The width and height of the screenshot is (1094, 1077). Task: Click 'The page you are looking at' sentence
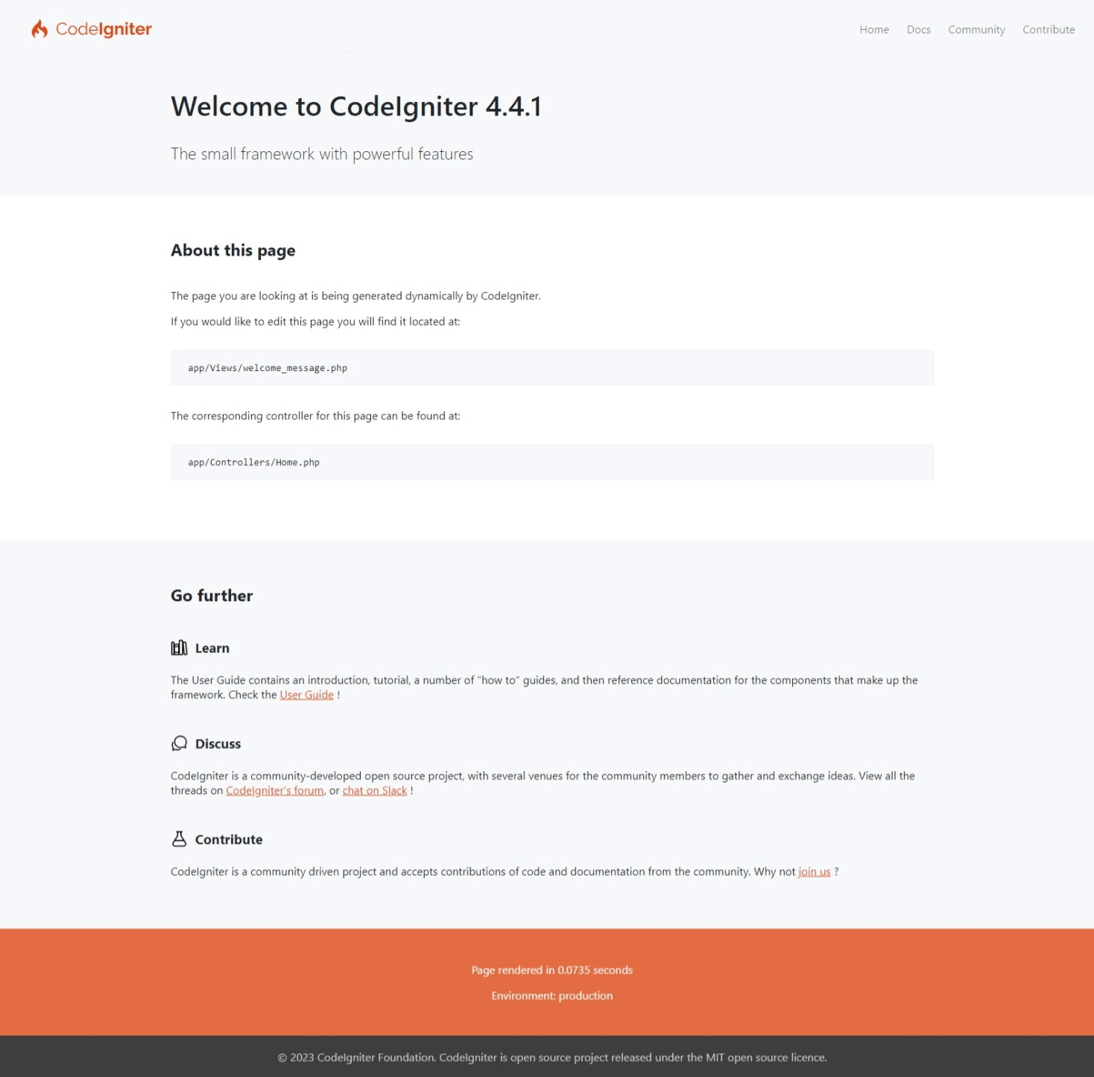(x=355, y=296)
